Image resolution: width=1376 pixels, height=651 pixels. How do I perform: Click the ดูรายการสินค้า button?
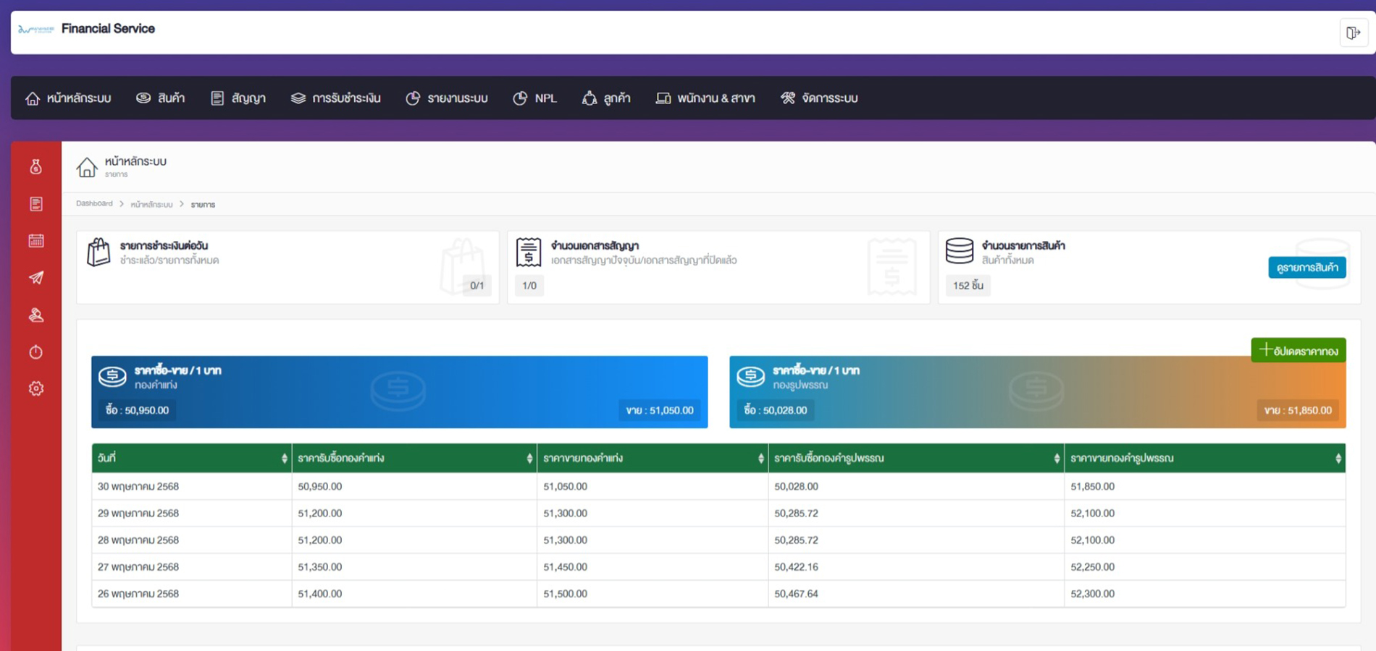[1306, 268]
